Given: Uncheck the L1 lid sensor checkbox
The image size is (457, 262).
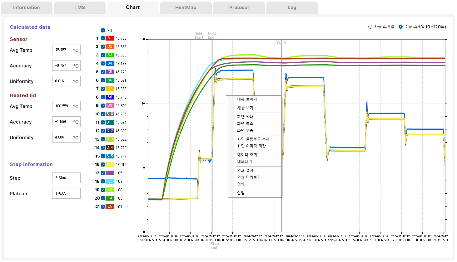Looking at the screenshot, I should [103, 173].
